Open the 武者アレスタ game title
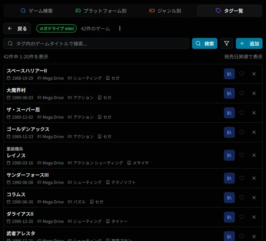The height and width of the screenshot is (241, 266). [x=21, y=233]
